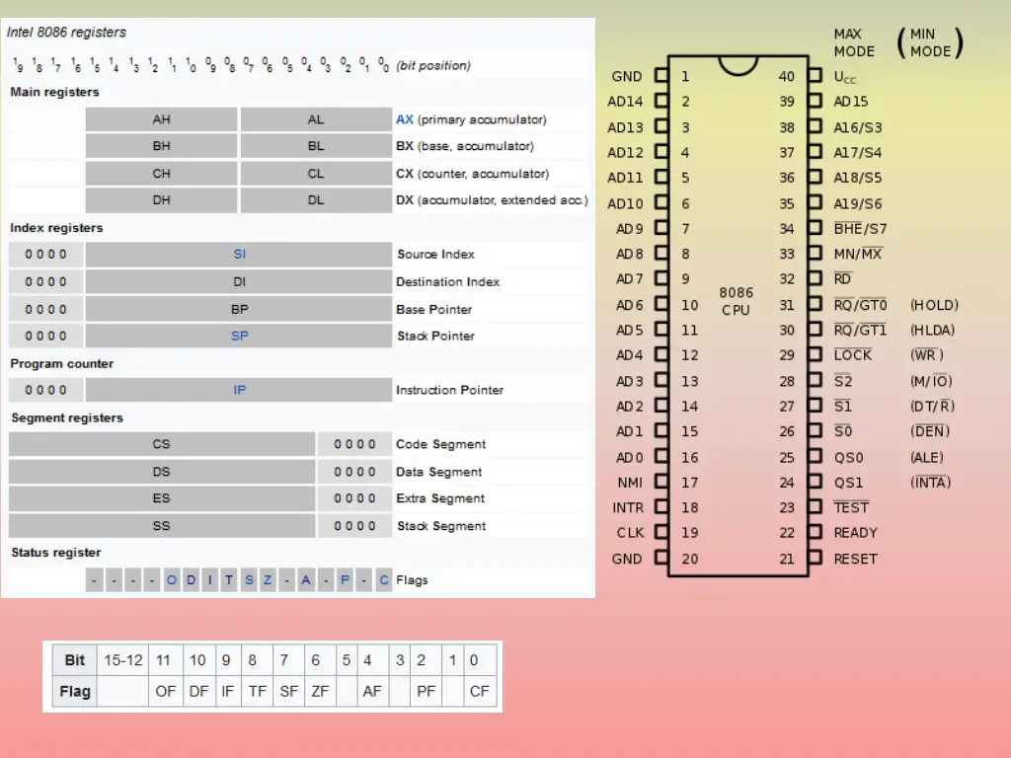This screenshot has height=758, width=1011.
Task: Select the DL register cell
Action: tap(316, 200)
